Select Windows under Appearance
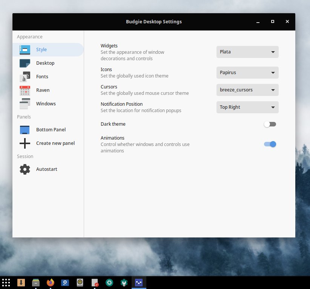The image size is (310, 289). pyautogui.click(x=46, y=103)
